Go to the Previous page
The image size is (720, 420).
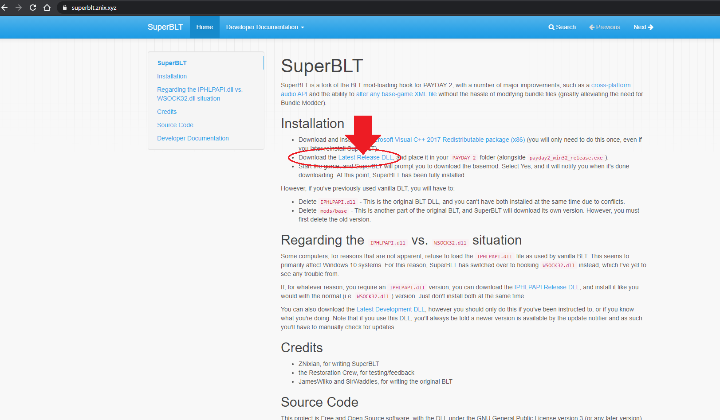pos(605,27)
